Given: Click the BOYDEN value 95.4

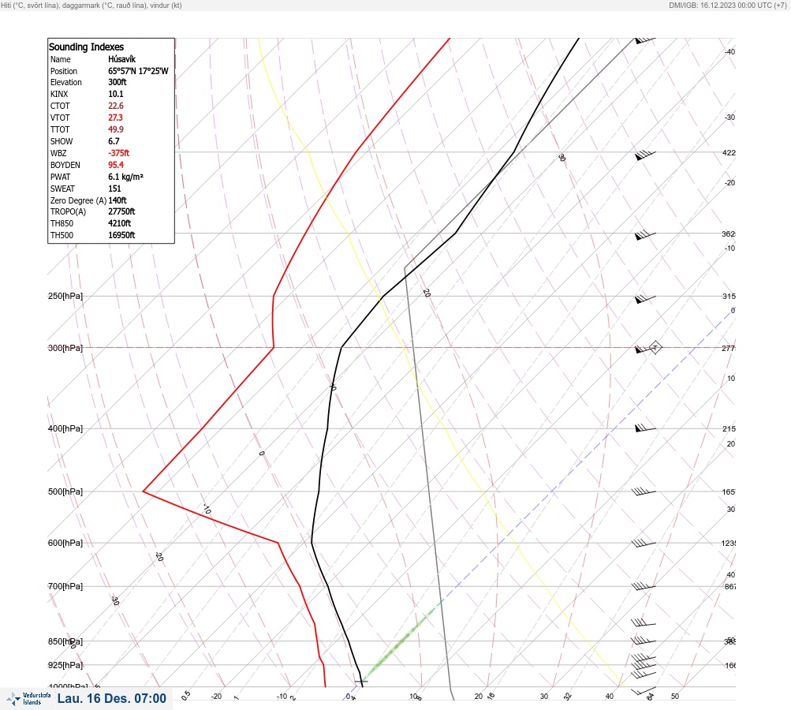Looking at the screenshot, I should [115, 165].
